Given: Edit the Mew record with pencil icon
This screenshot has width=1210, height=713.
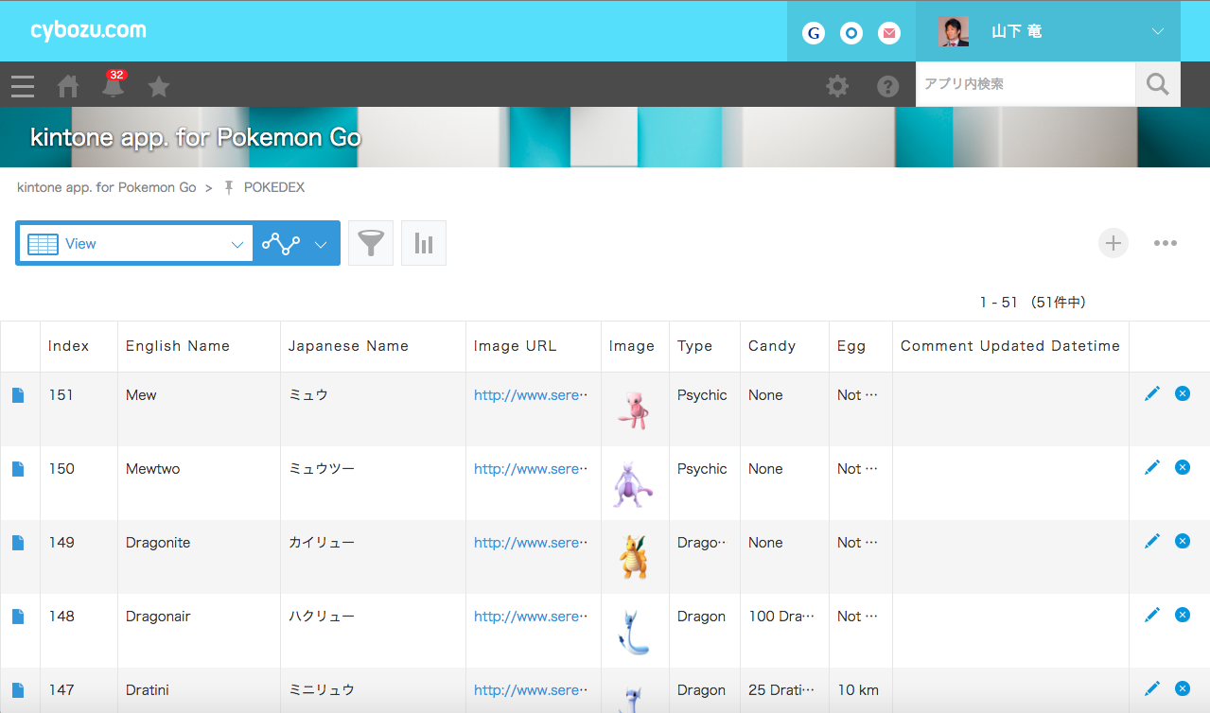Looking at the screenshot, I should [1151, 393].
